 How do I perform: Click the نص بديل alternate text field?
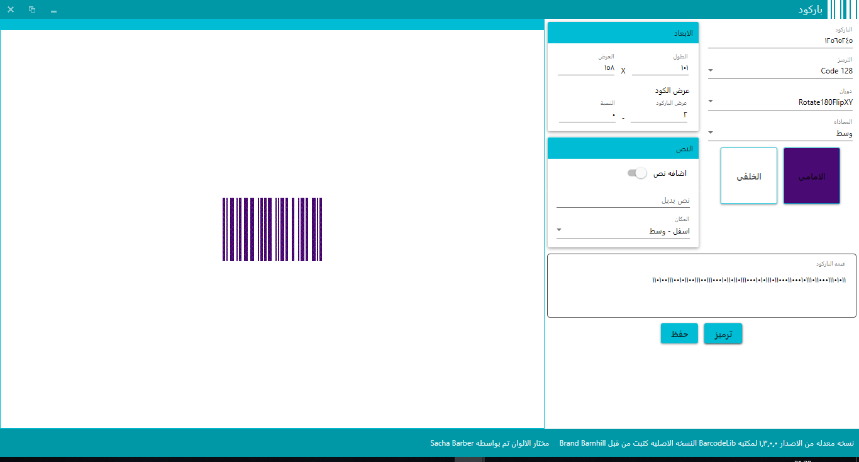623,200
